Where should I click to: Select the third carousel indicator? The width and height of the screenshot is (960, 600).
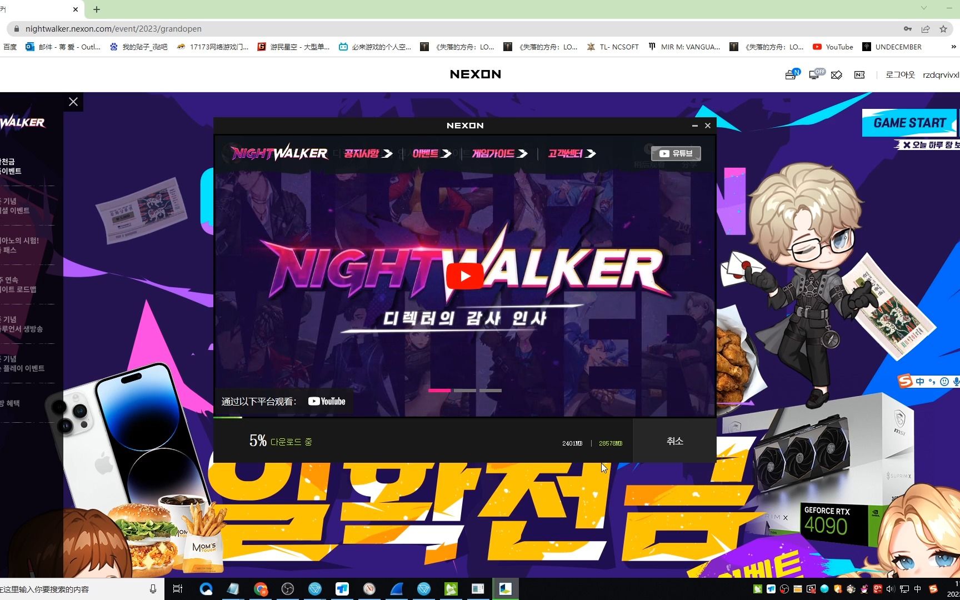pos(491,391)
